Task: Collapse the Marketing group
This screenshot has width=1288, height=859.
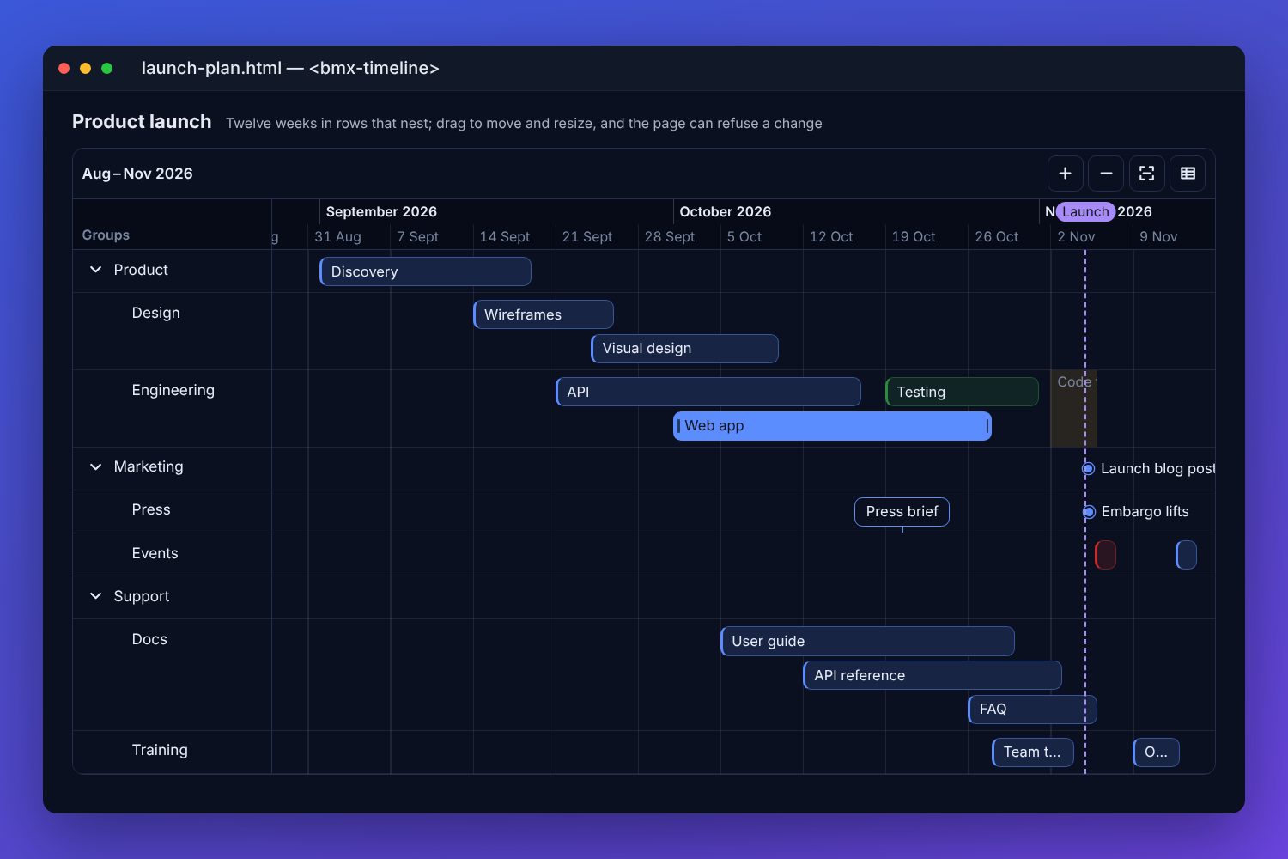Action: [95, 466]
